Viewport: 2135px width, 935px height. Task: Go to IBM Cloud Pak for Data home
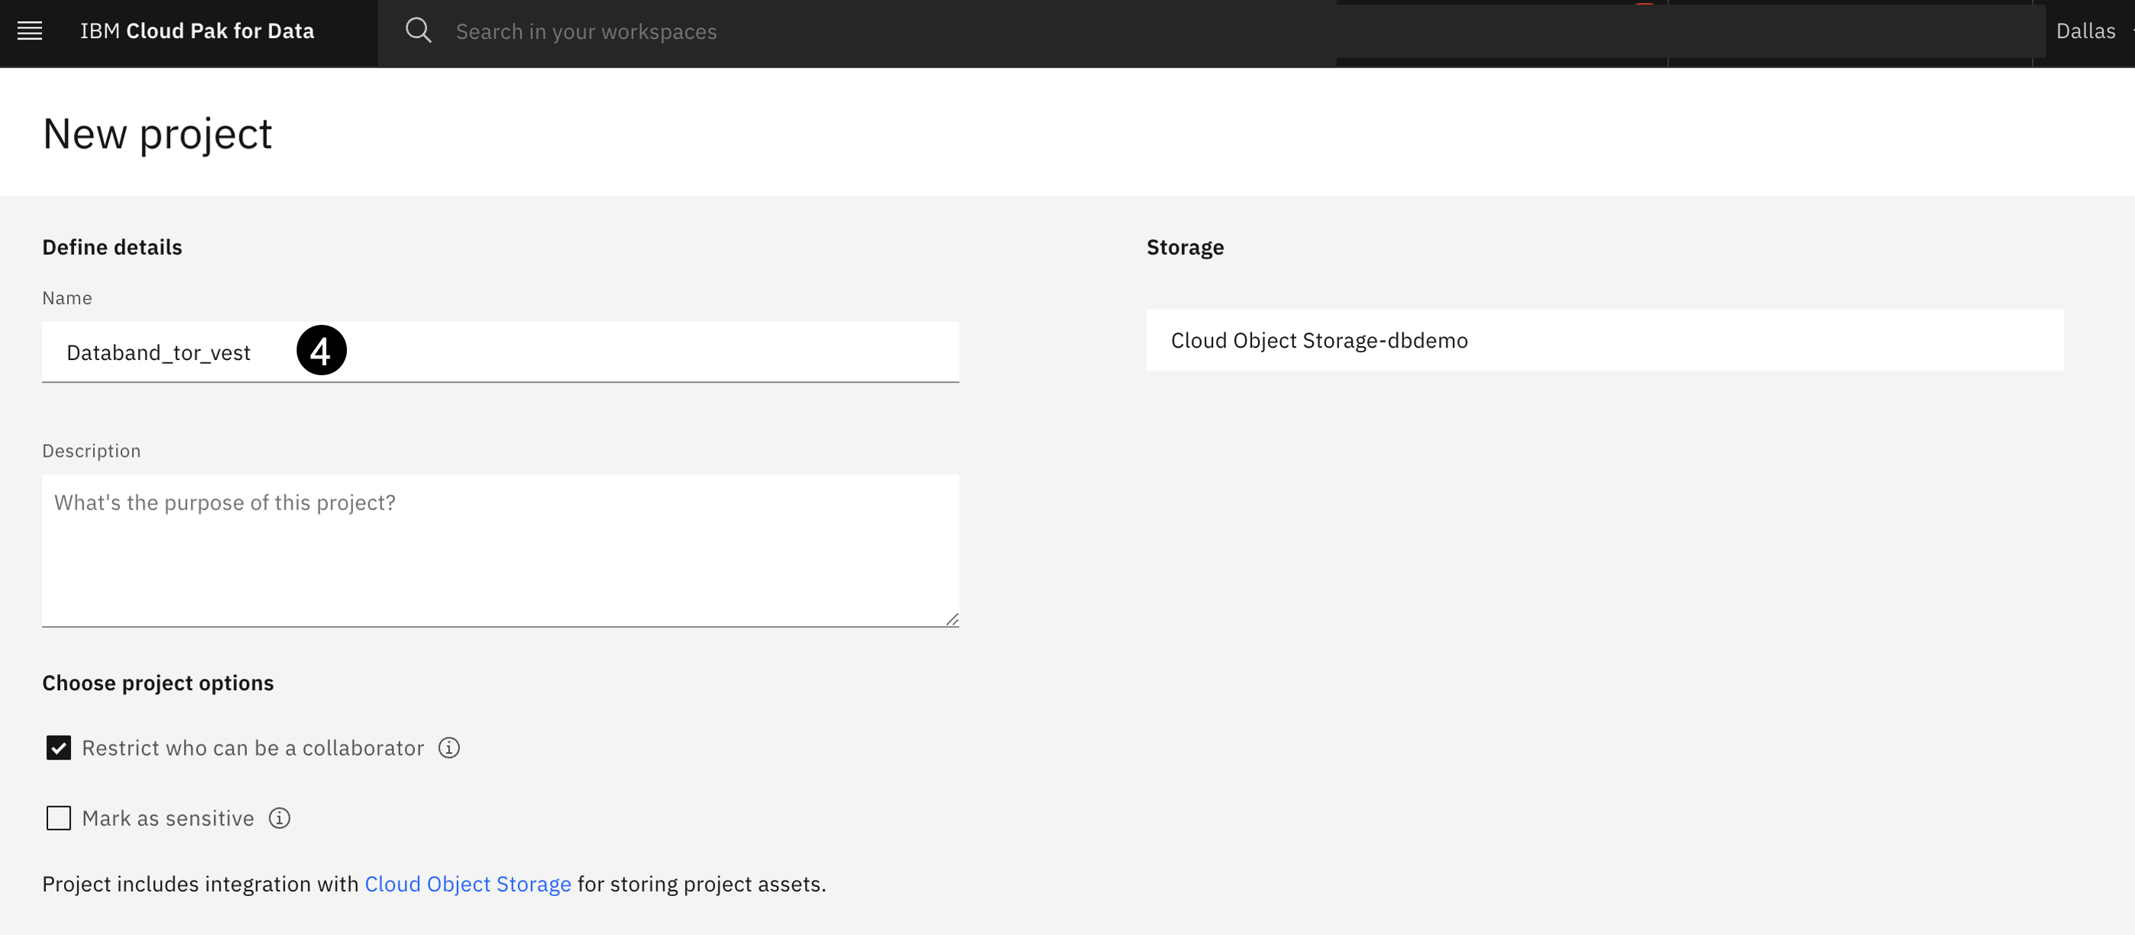pos(197,31)
